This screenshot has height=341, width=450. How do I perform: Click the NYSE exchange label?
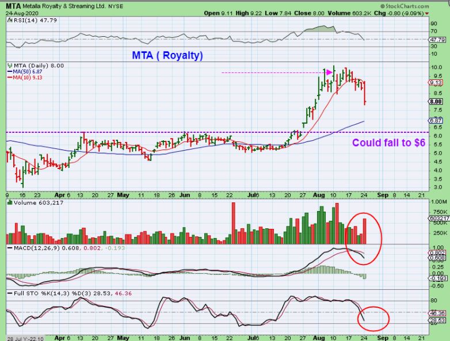[x=116, y=6]
